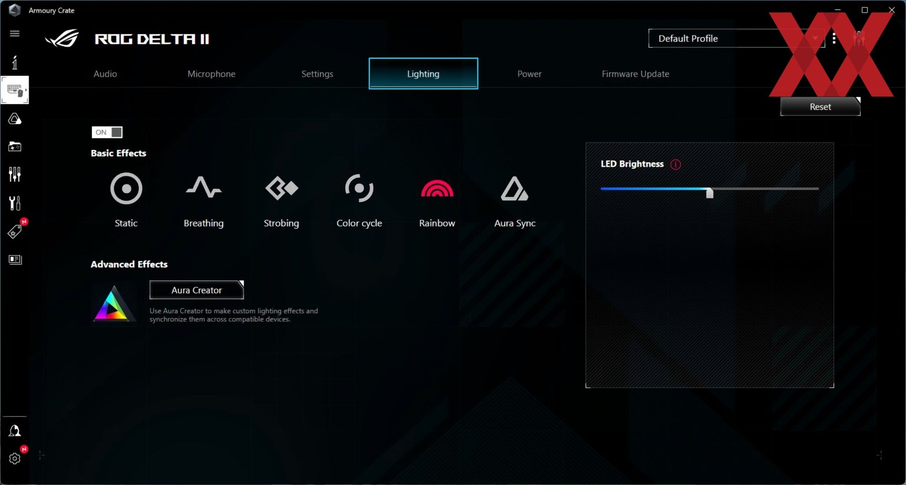
Task: Open the Aura Sync triangle sidebar icon
Action: click(15, 119)
